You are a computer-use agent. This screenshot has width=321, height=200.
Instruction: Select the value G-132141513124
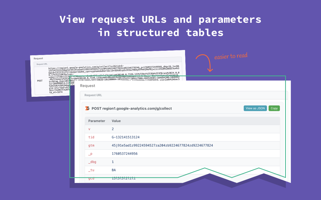click(x=126, y=137)
